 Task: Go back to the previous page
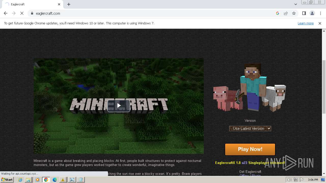(x=6, y=13)
